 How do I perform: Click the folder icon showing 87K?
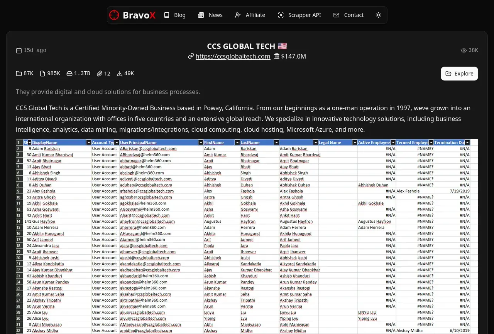pos(19,74)
